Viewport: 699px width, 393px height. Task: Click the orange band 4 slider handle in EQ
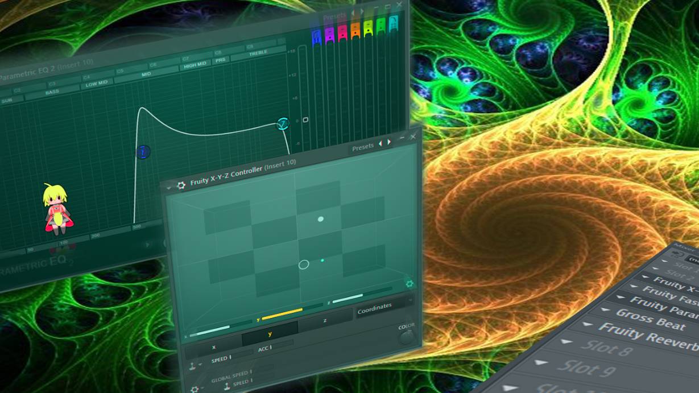click(x=355, y=30)
